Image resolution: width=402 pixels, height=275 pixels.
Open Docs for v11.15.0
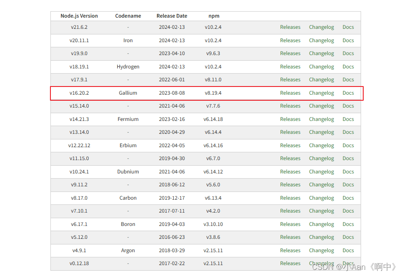(348, 158)
